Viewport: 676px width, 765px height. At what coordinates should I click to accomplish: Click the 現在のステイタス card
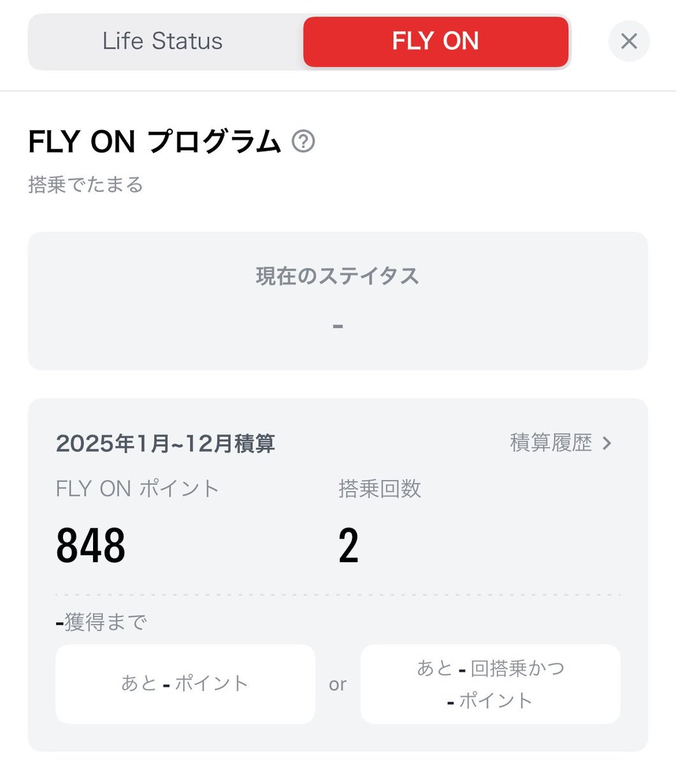pyautogui.click(x=338, y=301)
